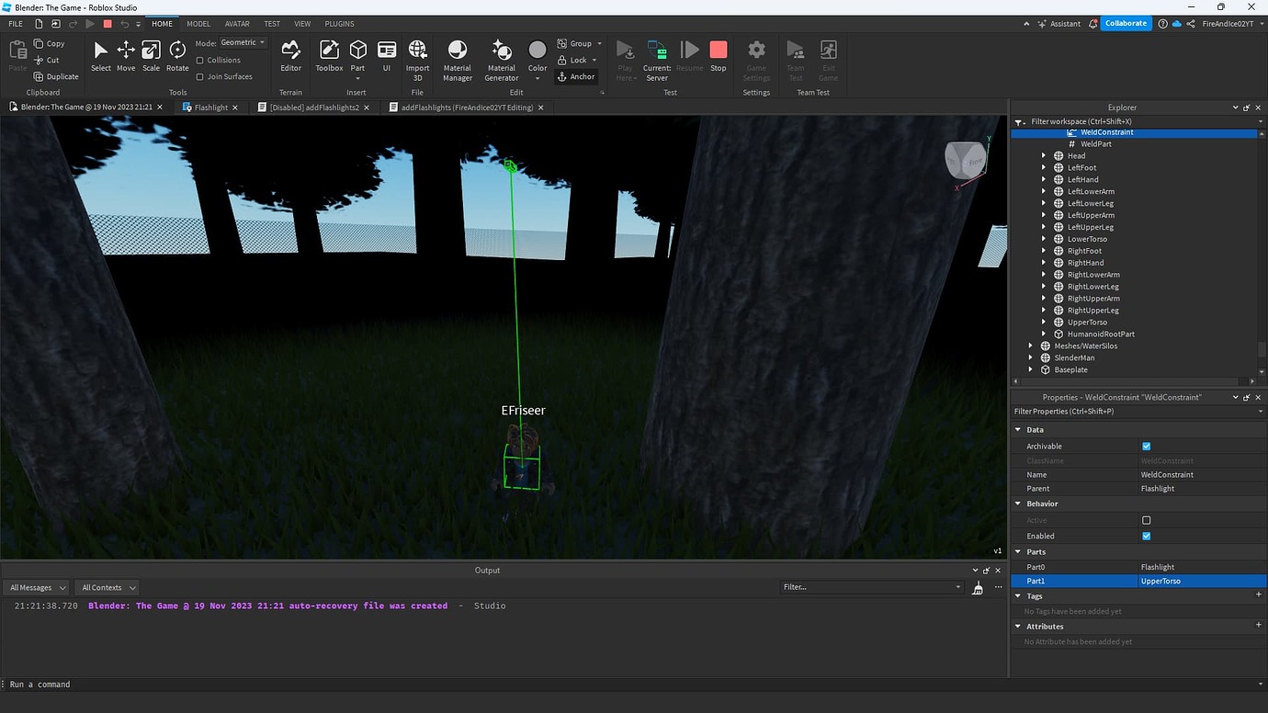
Task: Stop the current Team Test session
Action: click(718, 55)
